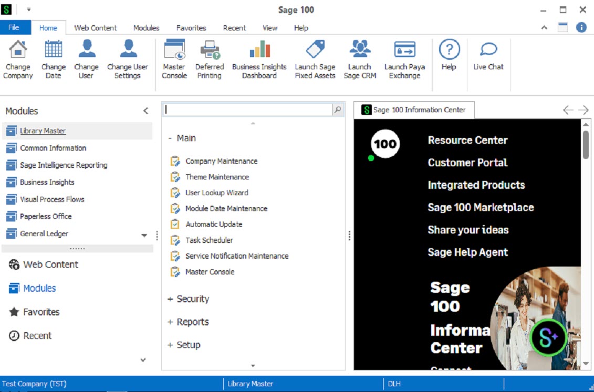Click the blue information icon in the title area
The image size is (594, 392).
pyautogui.click(x=581, y=27)
